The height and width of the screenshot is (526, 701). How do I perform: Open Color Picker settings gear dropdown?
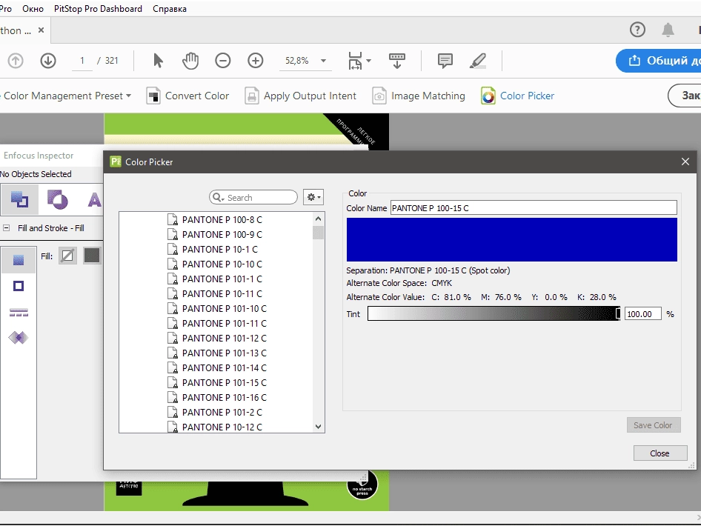313,197
